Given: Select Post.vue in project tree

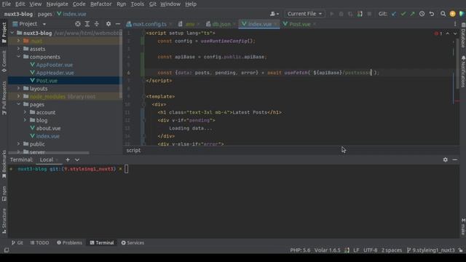Looking at the screenshot, I should click(47, 81).
